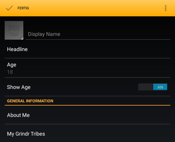Confirm profile edits with FERTIG
The image size is (175, 142).
pyautogui.click(x=23, y=8)
